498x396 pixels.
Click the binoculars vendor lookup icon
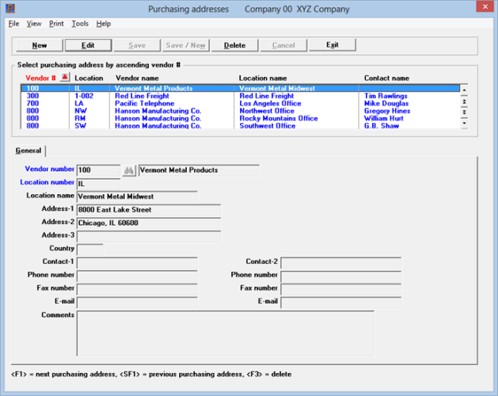click(x=128, y=170)
